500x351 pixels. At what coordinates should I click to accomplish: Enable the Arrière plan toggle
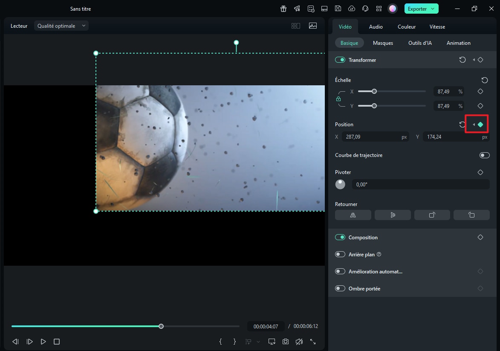[340, 254]
